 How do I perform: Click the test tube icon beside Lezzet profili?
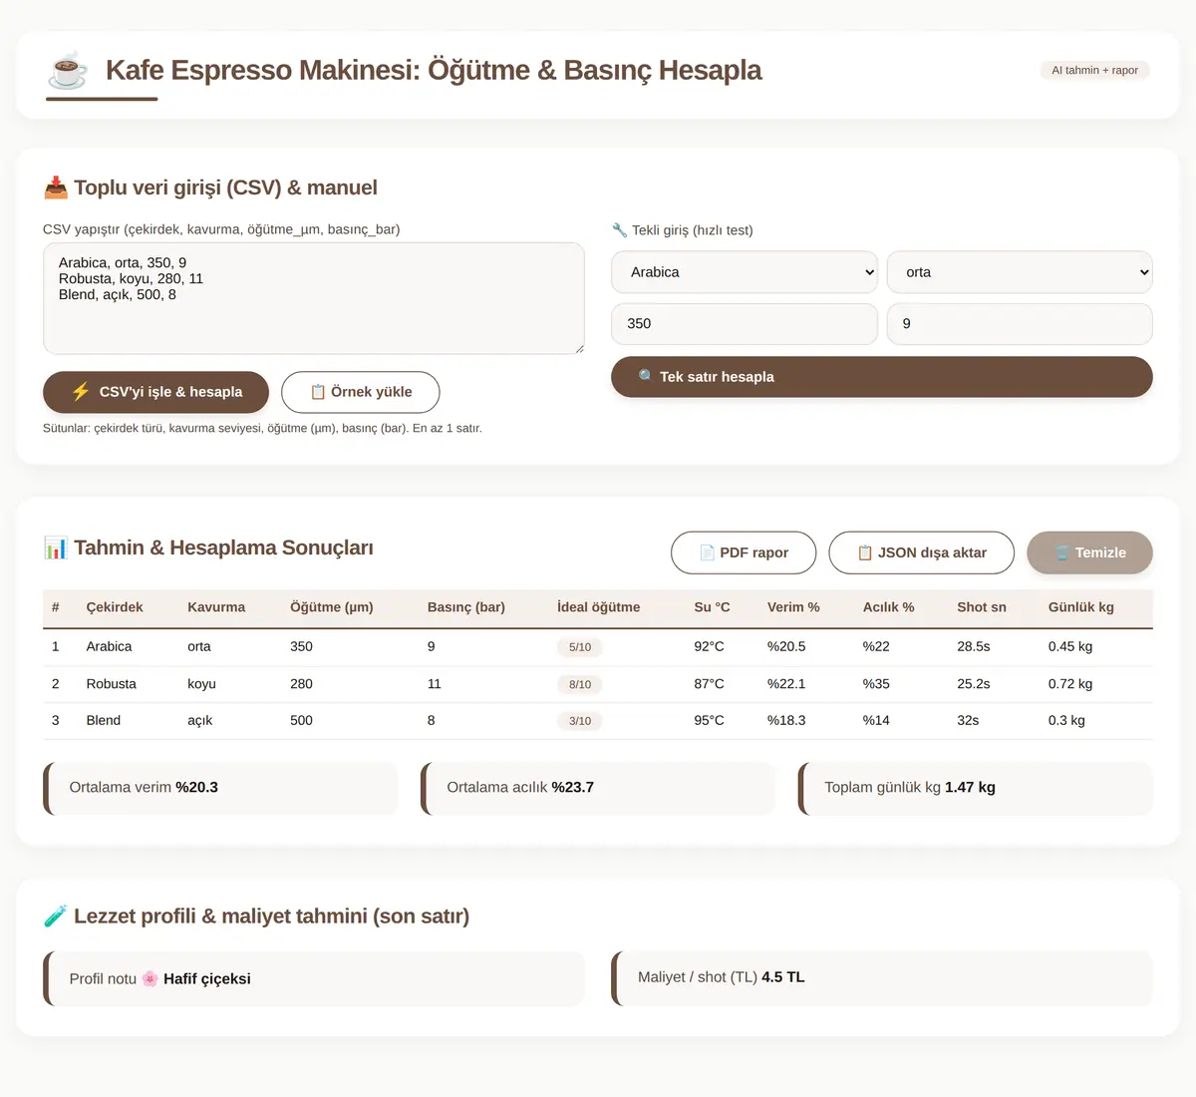[x=56, y=915]
